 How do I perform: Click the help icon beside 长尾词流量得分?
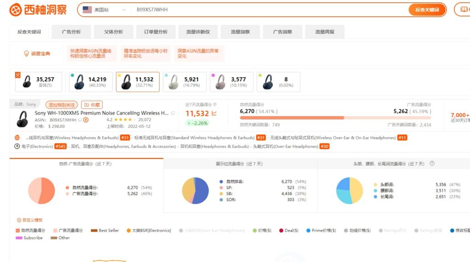tap(432, 164)
